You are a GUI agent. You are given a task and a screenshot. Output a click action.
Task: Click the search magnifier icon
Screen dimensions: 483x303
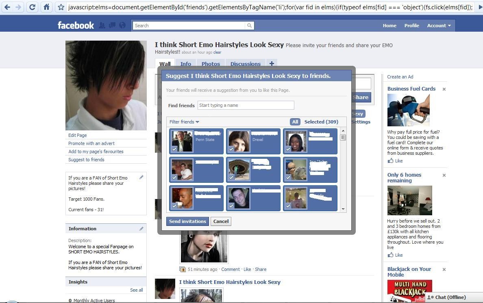[249, 26]
